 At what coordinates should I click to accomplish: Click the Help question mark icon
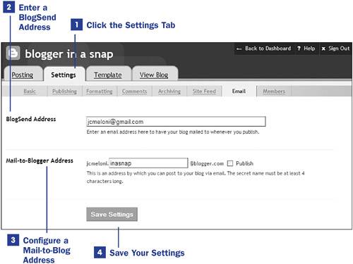[299, 49]
